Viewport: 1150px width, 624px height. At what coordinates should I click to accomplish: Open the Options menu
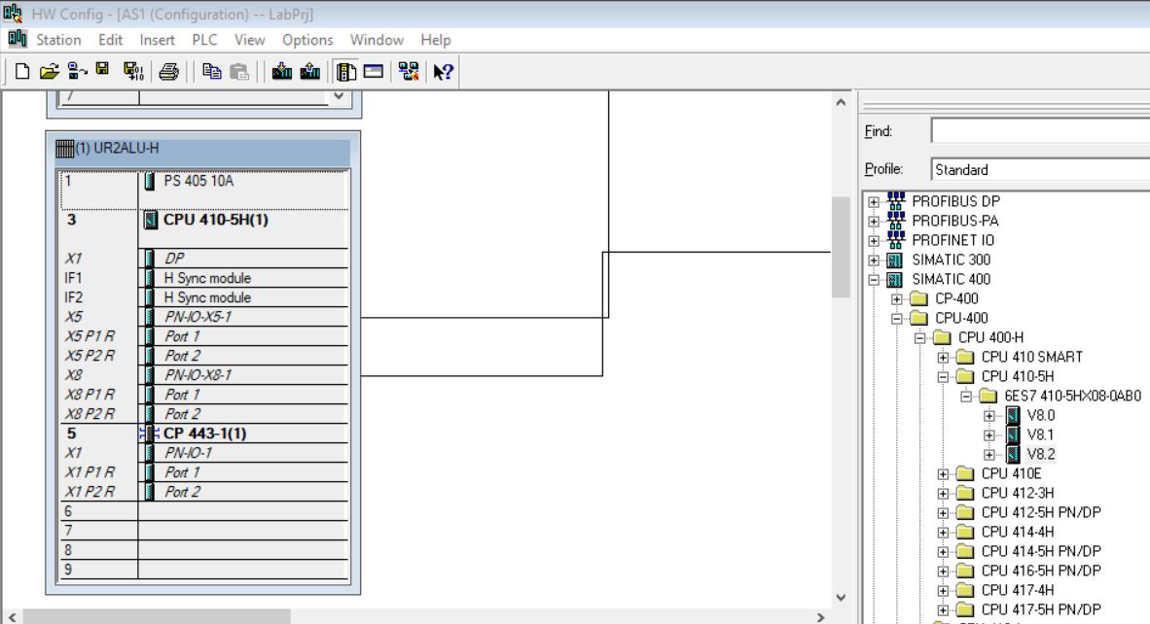307,40
